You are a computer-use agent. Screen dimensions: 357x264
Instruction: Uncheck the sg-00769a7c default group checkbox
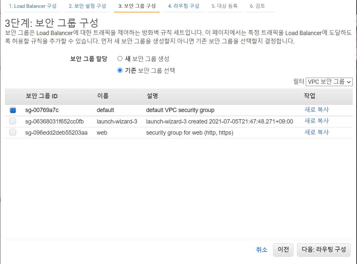[x=13, y=110]
